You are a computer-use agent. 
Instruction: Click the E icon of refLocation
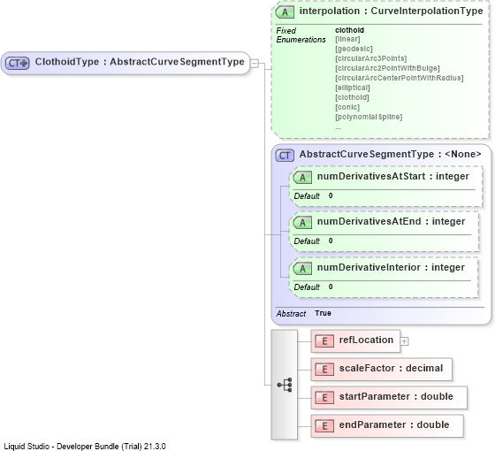coord(324,341)
